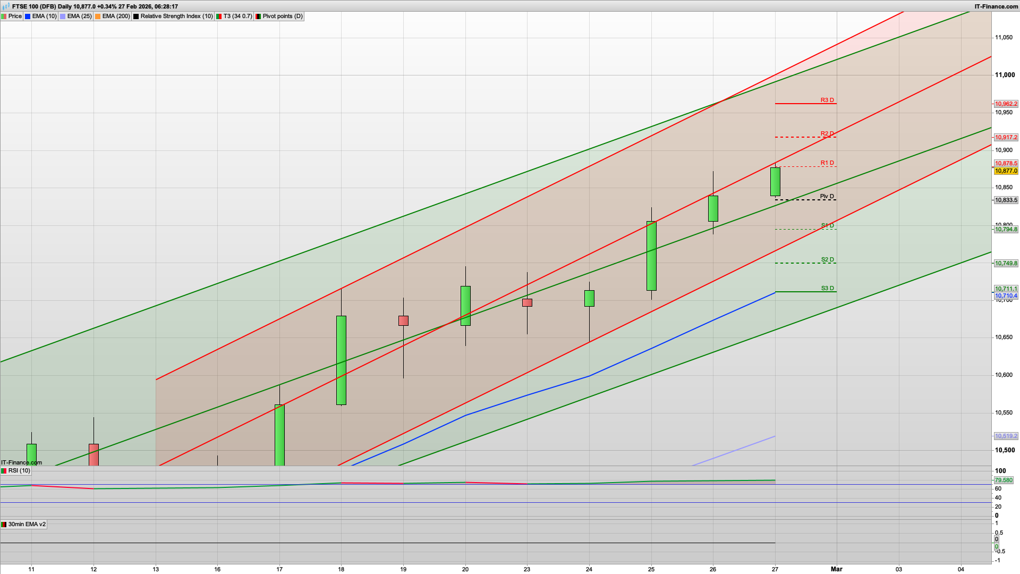This screenshot has height=574, width=1020.
Task: Toggle the Relative Strength Index (10) indicator
Action: pos(175,16)
